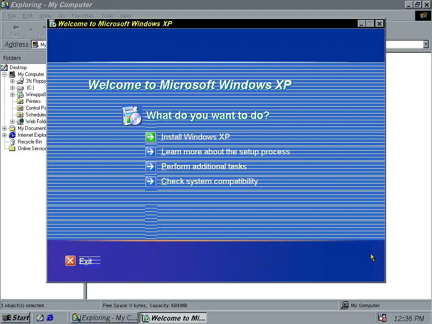Viewport: 432px width, 324px height.
Task: Open the Tools menu in Explorer
Action: click(x=107, y=16)
